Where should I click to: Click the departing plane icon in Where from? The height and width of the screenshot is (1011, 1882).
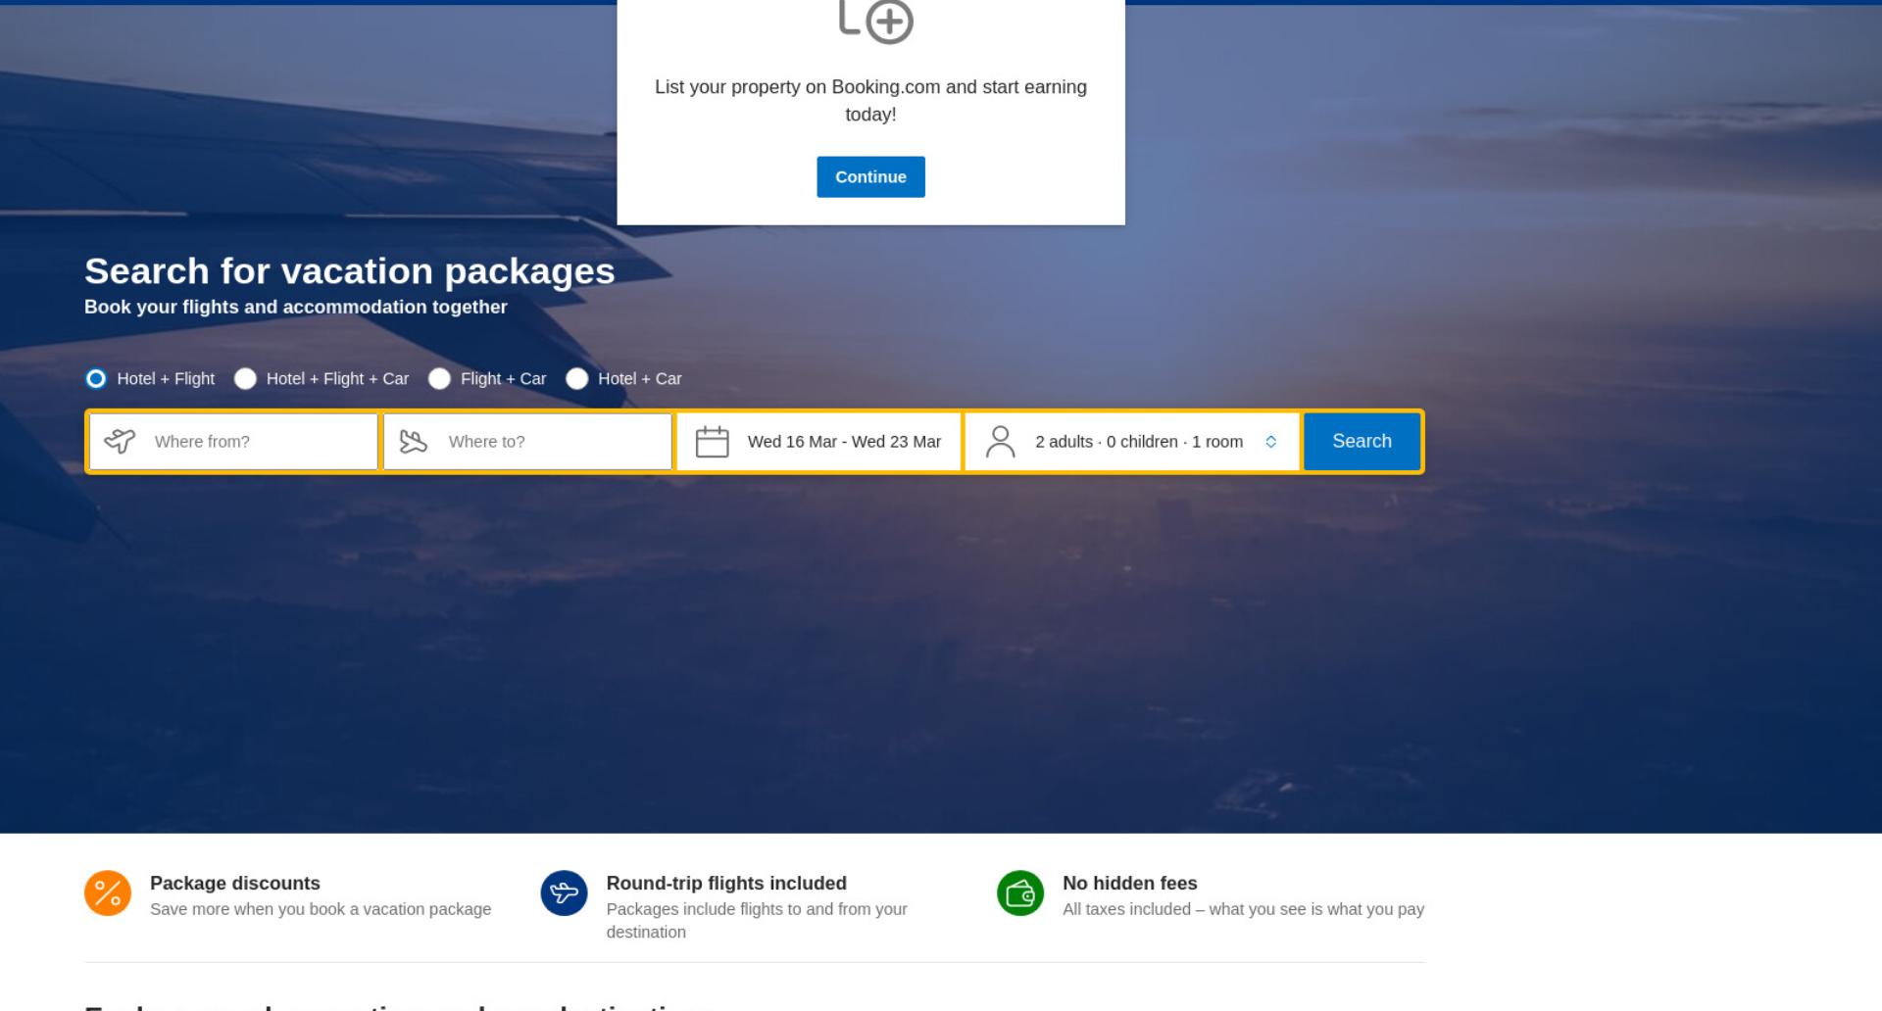(x=120, y=441)
